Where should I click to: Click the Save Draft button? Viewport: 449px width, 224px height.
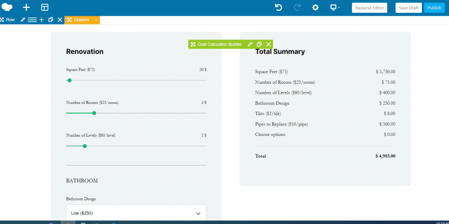(409, 8)
